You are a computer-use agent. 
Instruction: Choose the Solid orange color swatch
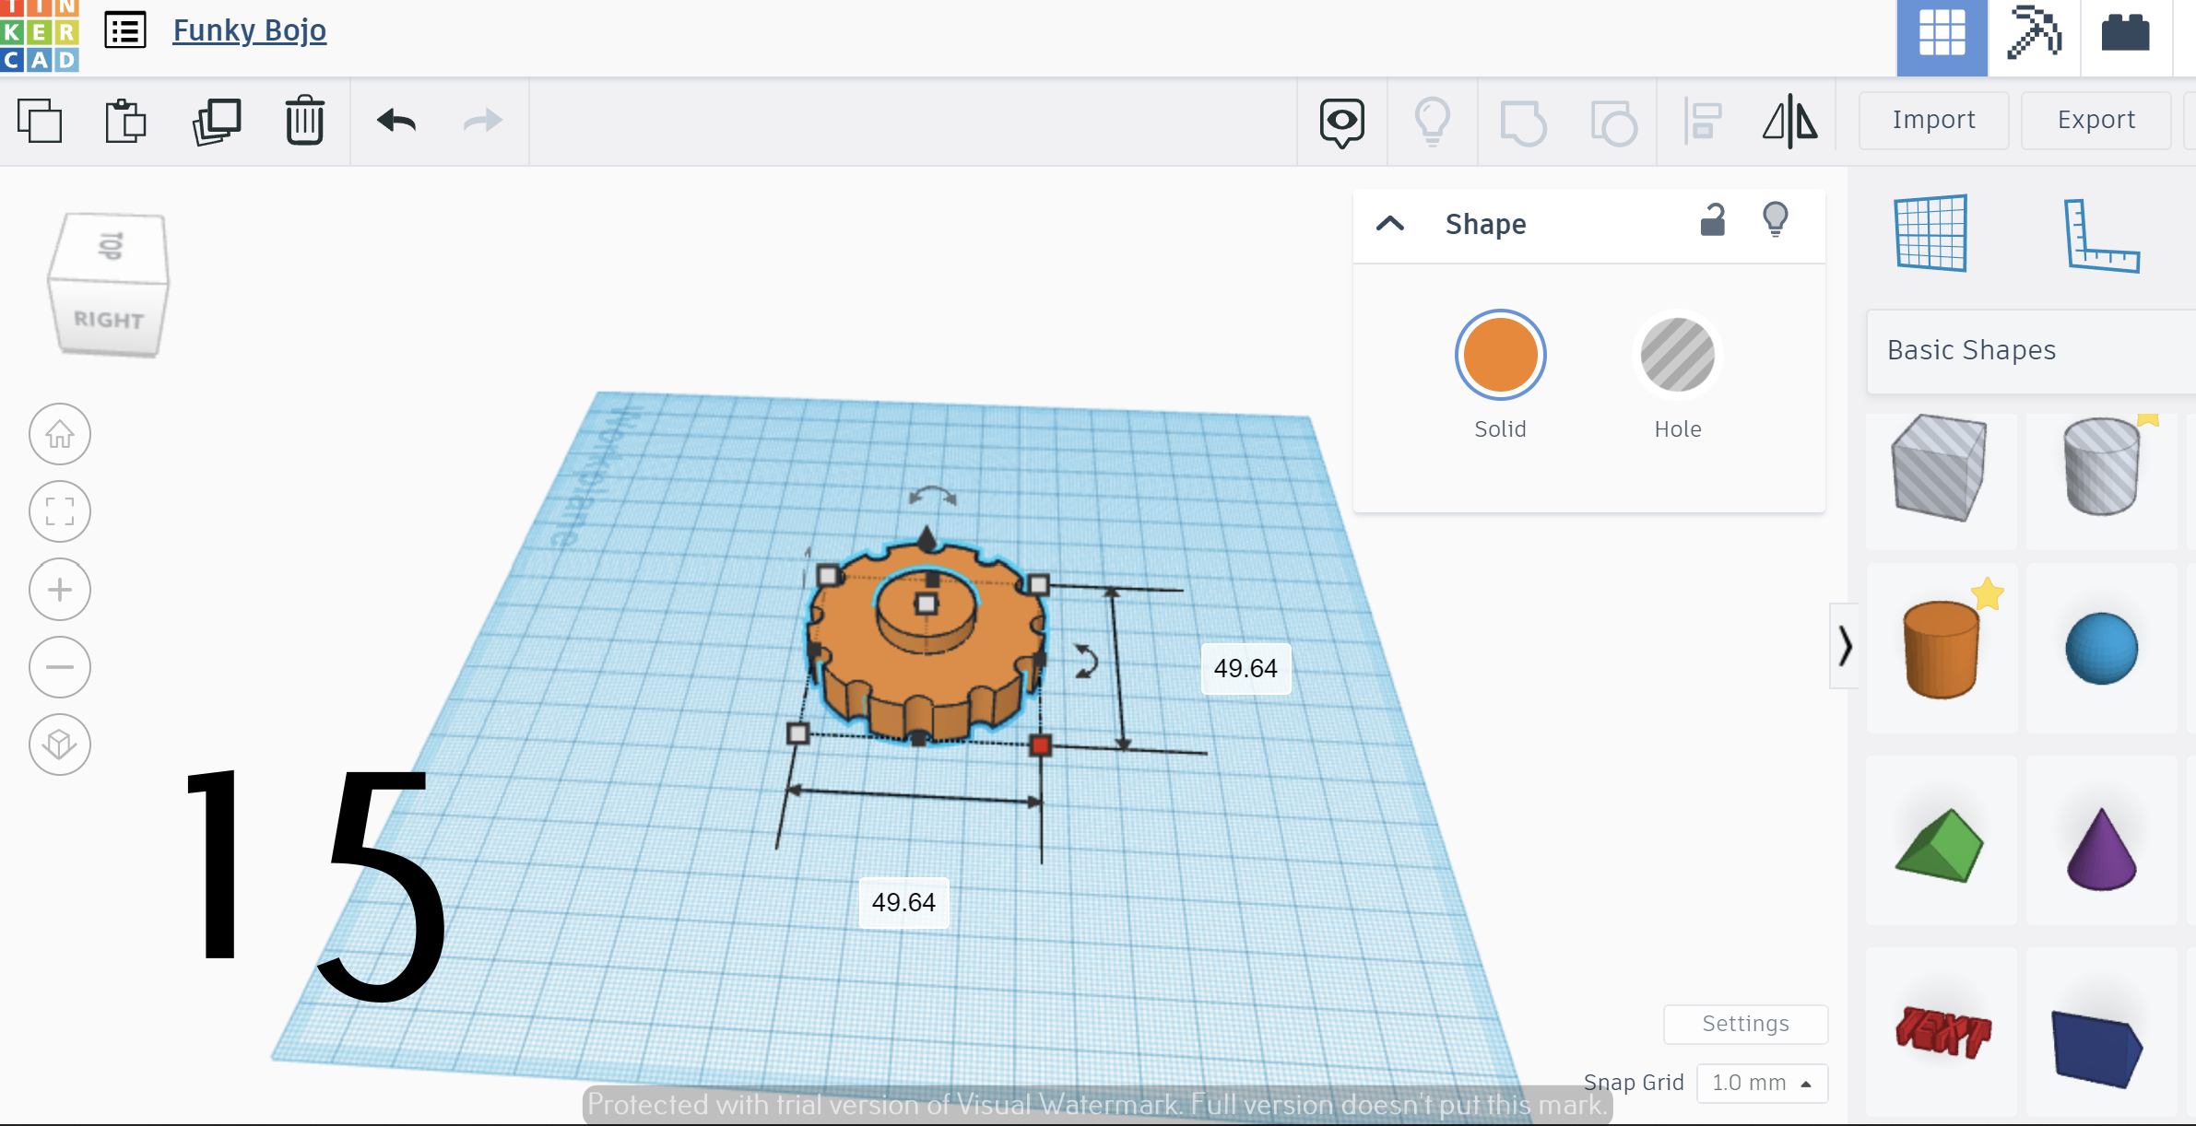coord(1500,356)
